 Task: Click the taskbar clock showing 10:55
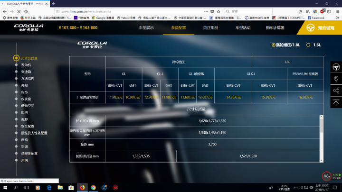click(322, 187)
